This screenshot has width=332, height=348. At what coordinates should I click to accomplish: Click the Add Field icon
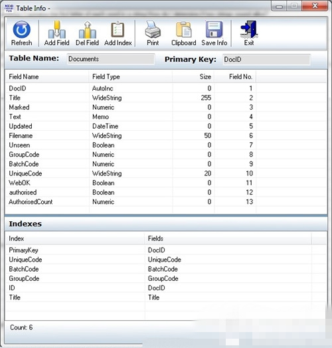(x=57, y=30)
